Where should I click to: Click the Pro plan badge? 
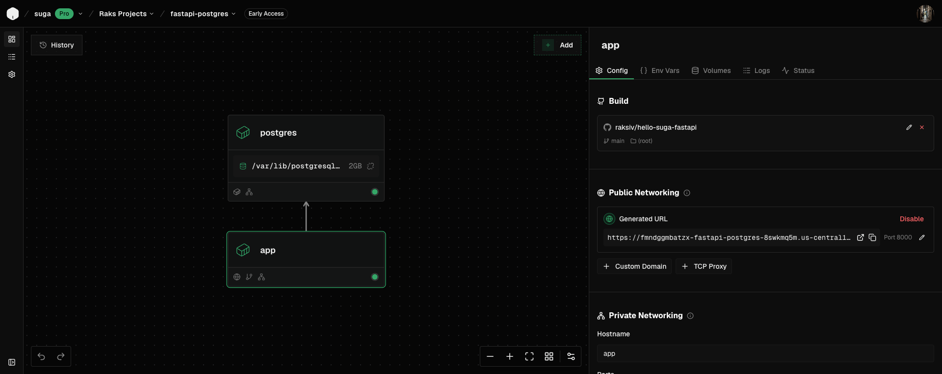64,14
